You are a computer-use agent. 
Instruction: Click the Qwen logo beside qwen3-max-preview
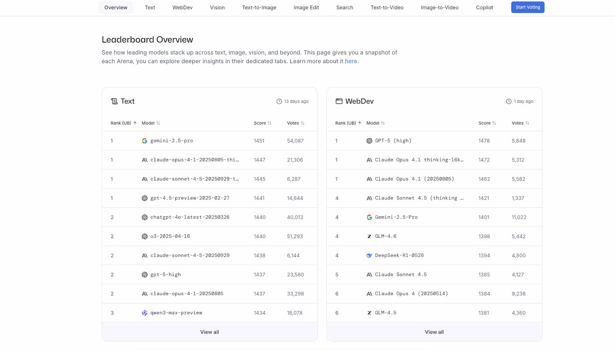click(144, 313)
